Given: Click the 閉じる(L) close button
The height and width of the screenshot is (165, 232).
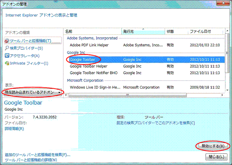Looking at the screenshot, I should (x=216, y=157).
